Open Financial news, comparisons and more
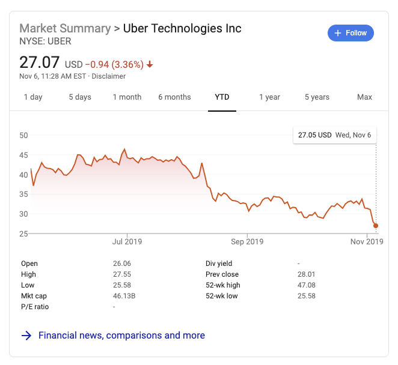This screenshot has height=365, width=398. click(121, 336)
